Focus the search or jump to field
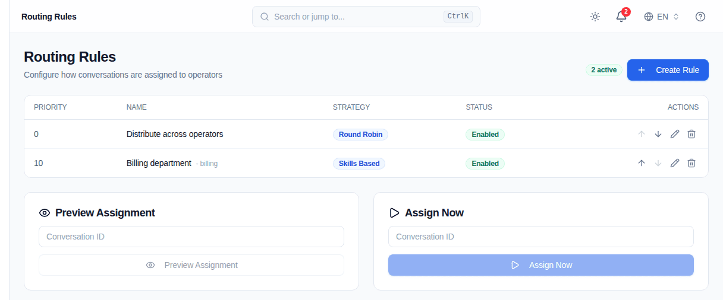 366,17
